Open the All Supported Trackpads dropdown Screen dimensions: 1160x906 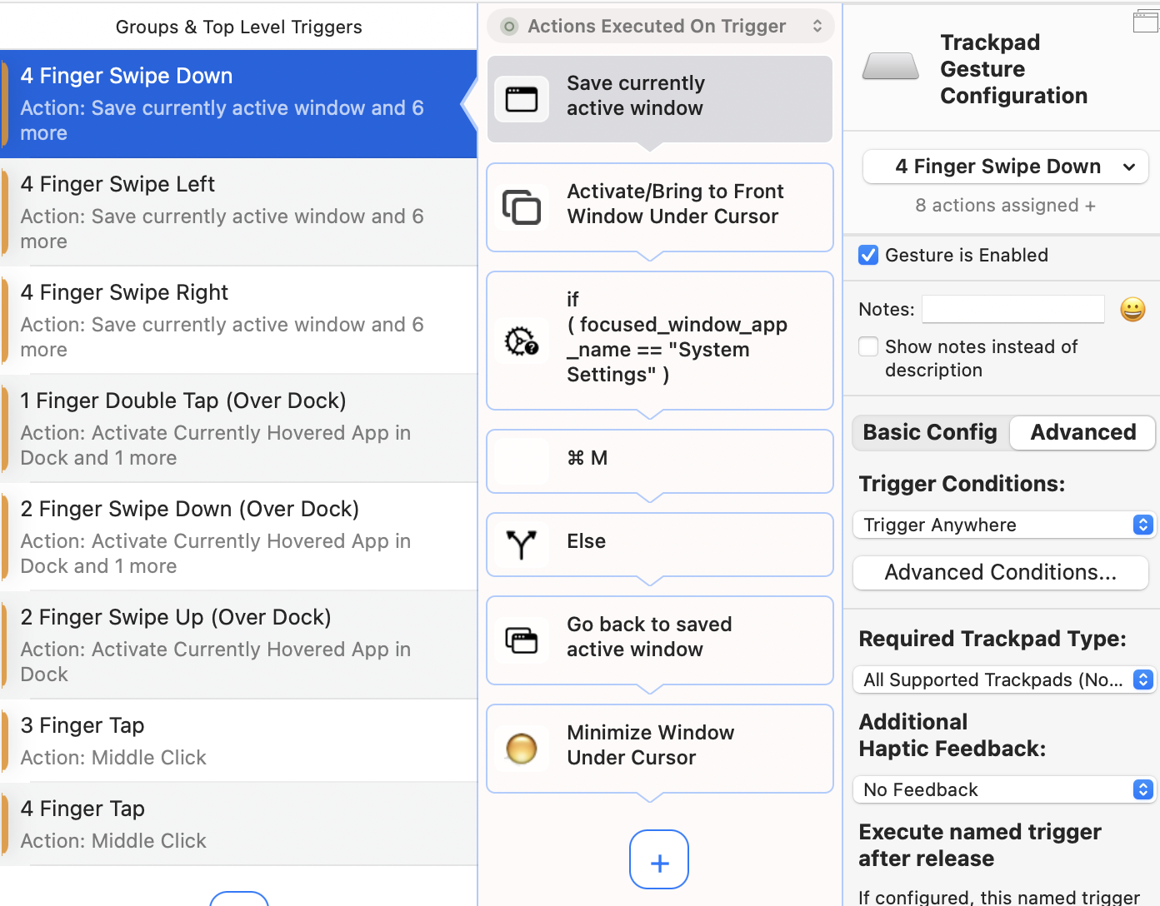(x=1004, y=679)
